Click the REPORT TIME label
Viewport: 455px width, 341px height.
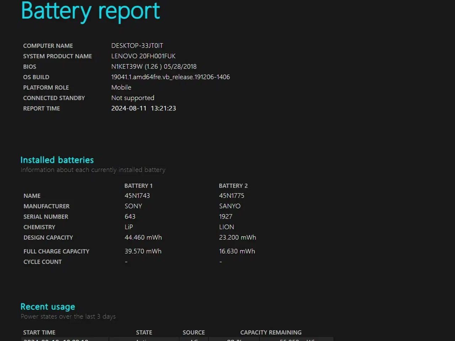[x=42, y=108]
